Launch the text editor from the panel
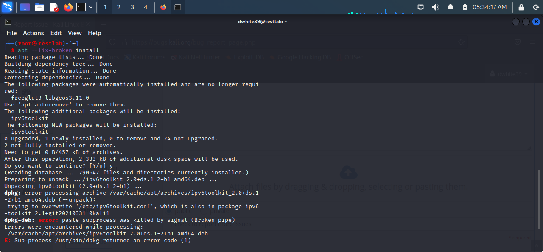This screenshot has width=543, height=252. tap(54, 7)
